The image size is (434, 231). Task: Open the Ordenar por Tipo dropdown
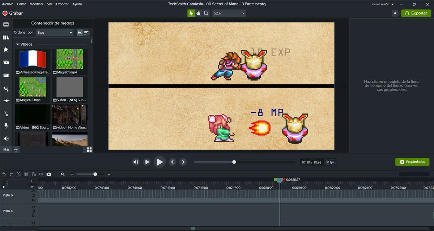tap(55, 33)
